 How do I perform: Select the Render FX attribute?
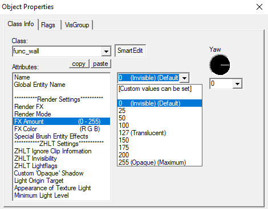[62, 107]
